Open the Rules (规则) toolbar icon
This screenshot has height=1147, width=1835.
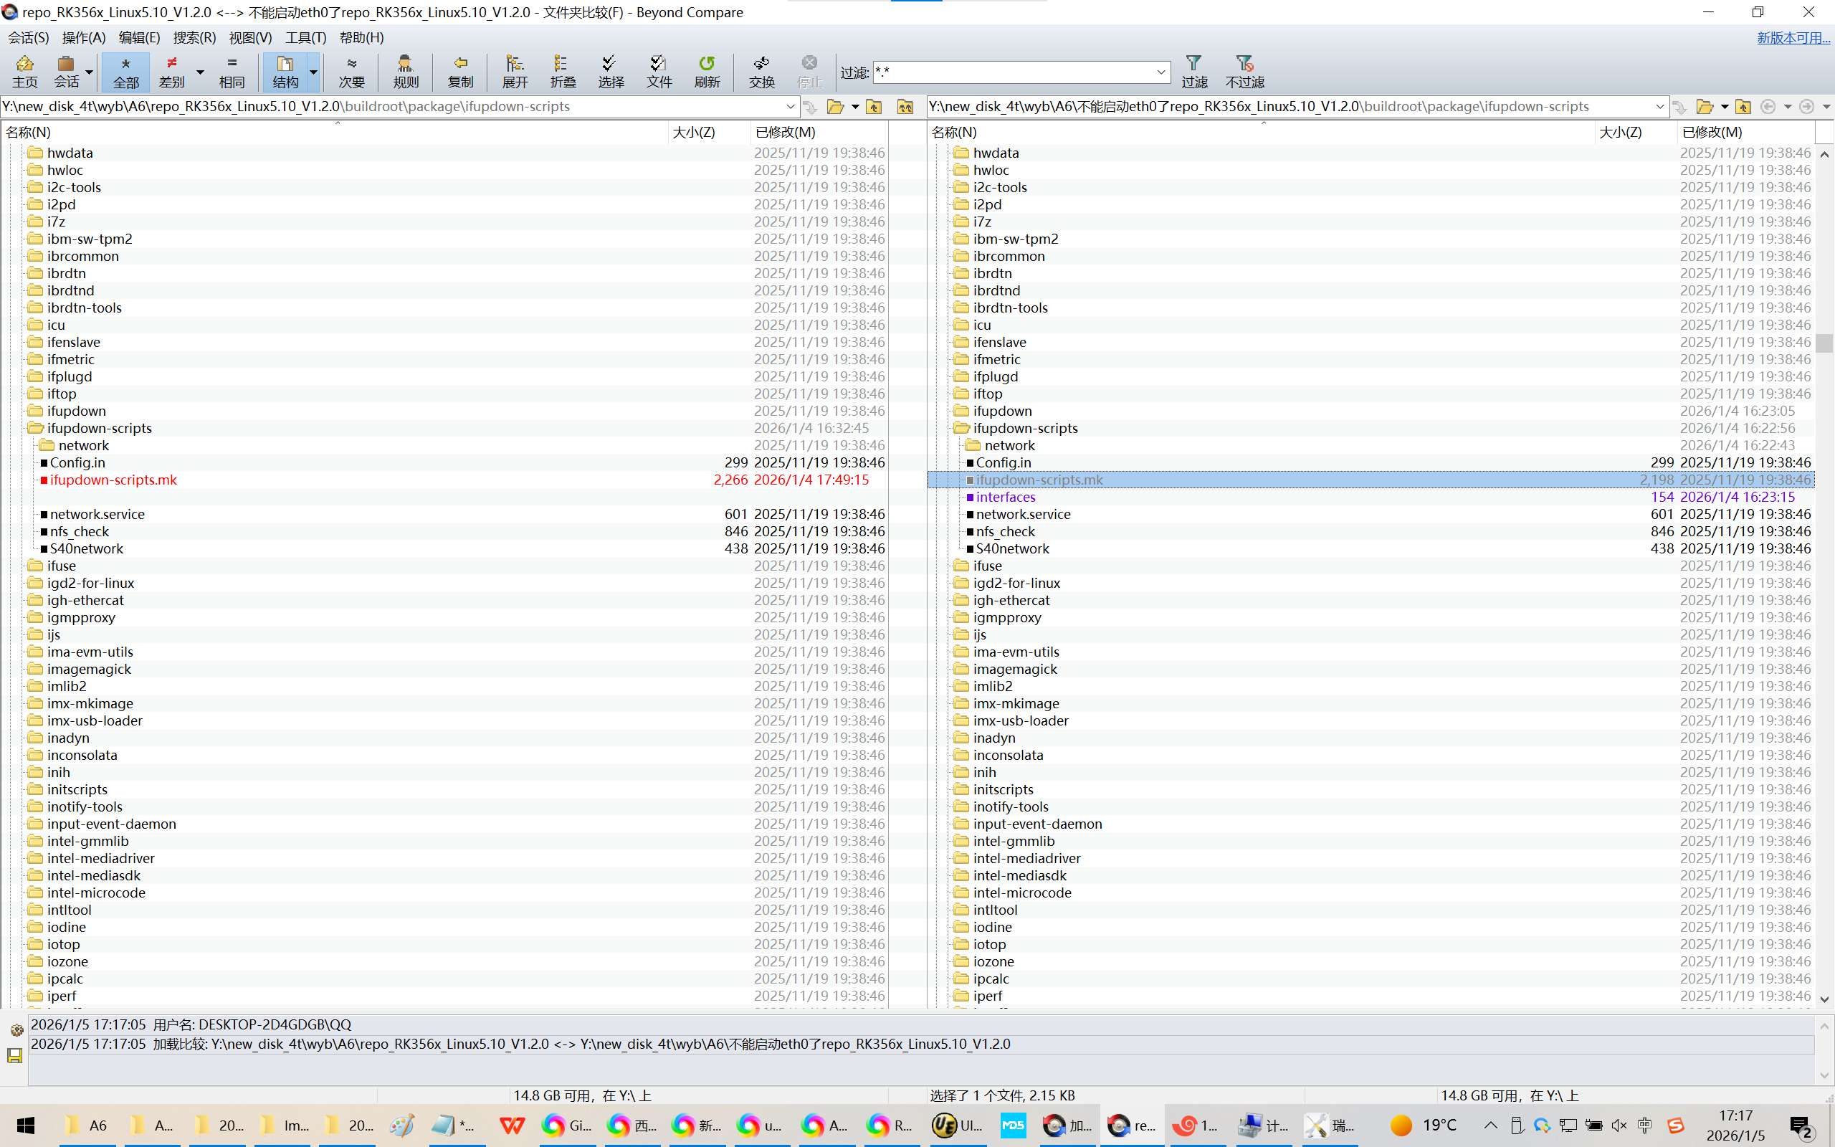[405, 71]
